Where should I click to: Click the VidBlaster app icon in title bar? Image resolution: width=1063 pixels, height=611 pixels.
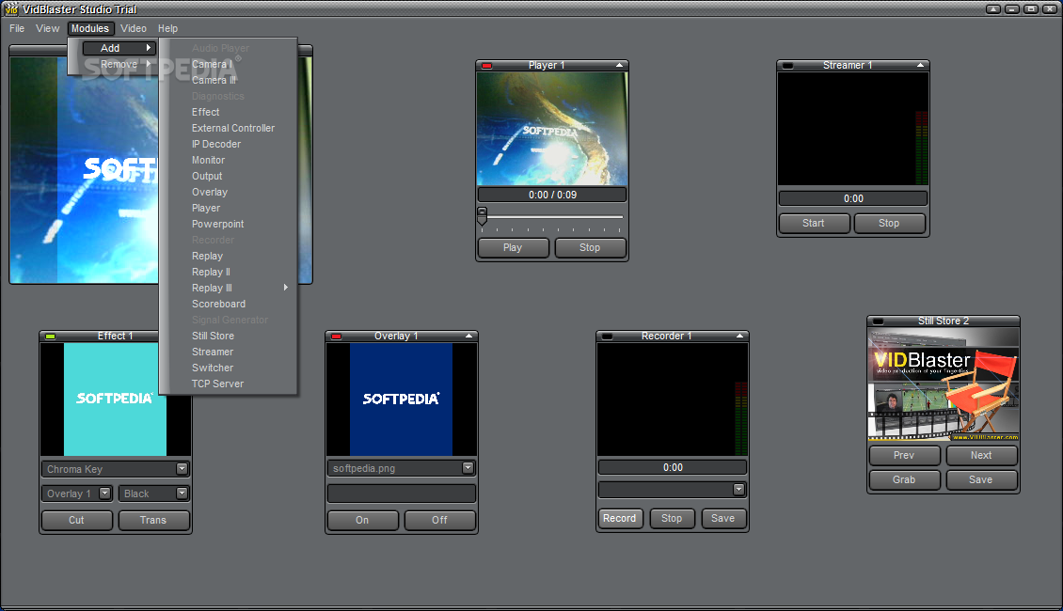pyautogui.click(x=11, y=8)
